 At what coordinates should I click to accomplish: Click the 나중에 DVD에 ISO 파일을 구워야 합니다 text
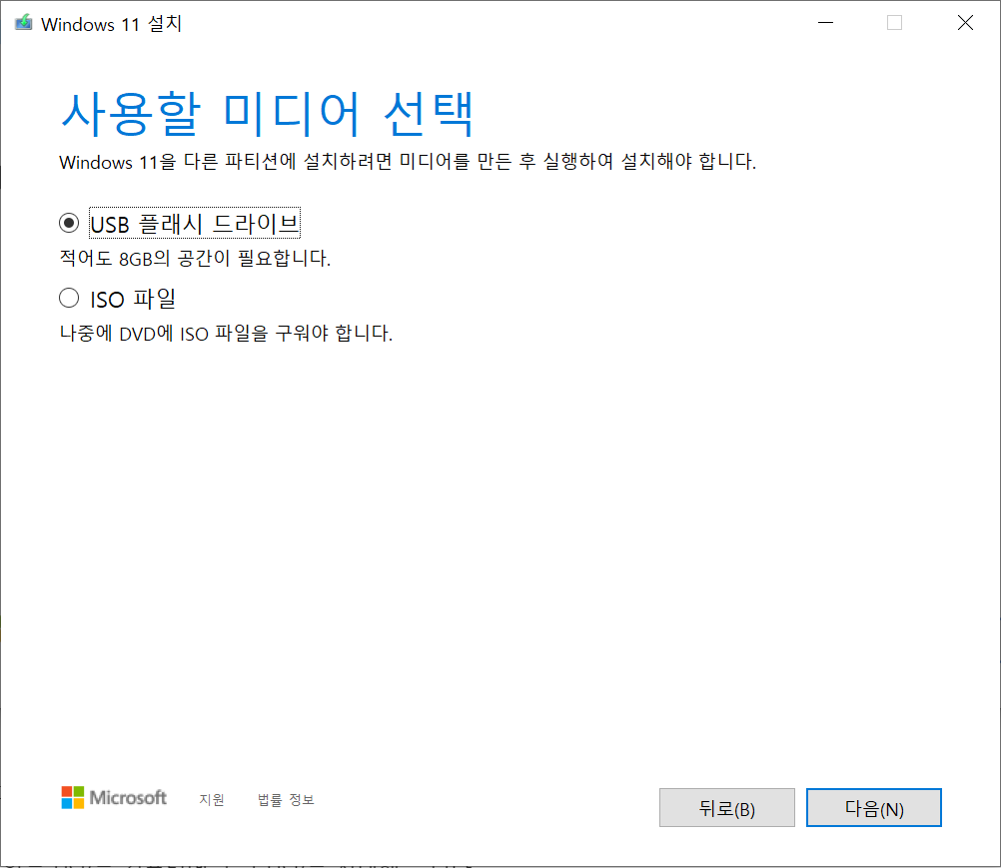tap(226, 334)
